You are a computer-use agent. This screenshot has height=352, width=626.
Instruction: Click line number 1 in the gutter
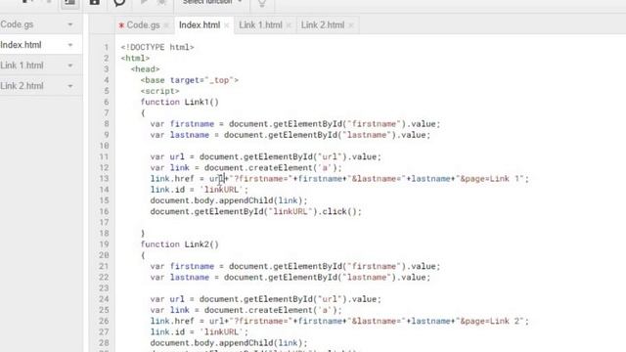click(x=107, y=48)
